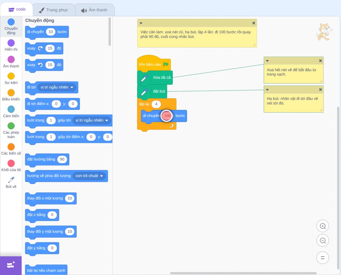The image size is (341, 275).
Task: Collapse the 'Hạ bút' comment
Action: 267,90
